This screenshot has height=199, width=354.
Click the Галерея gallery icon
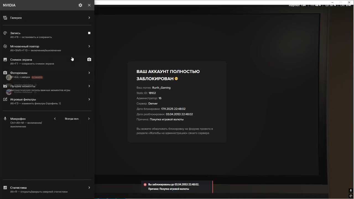5,18
